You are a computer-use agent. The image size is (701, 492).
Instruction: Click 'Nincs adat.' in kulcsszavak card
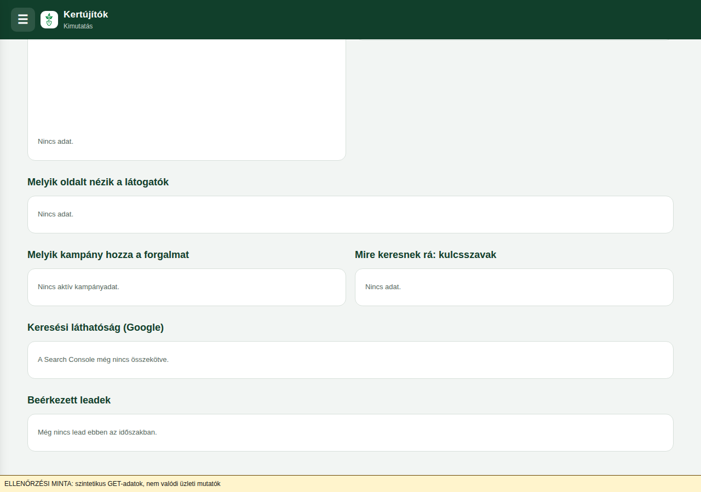pyautogui.click(x=383, y=286)
